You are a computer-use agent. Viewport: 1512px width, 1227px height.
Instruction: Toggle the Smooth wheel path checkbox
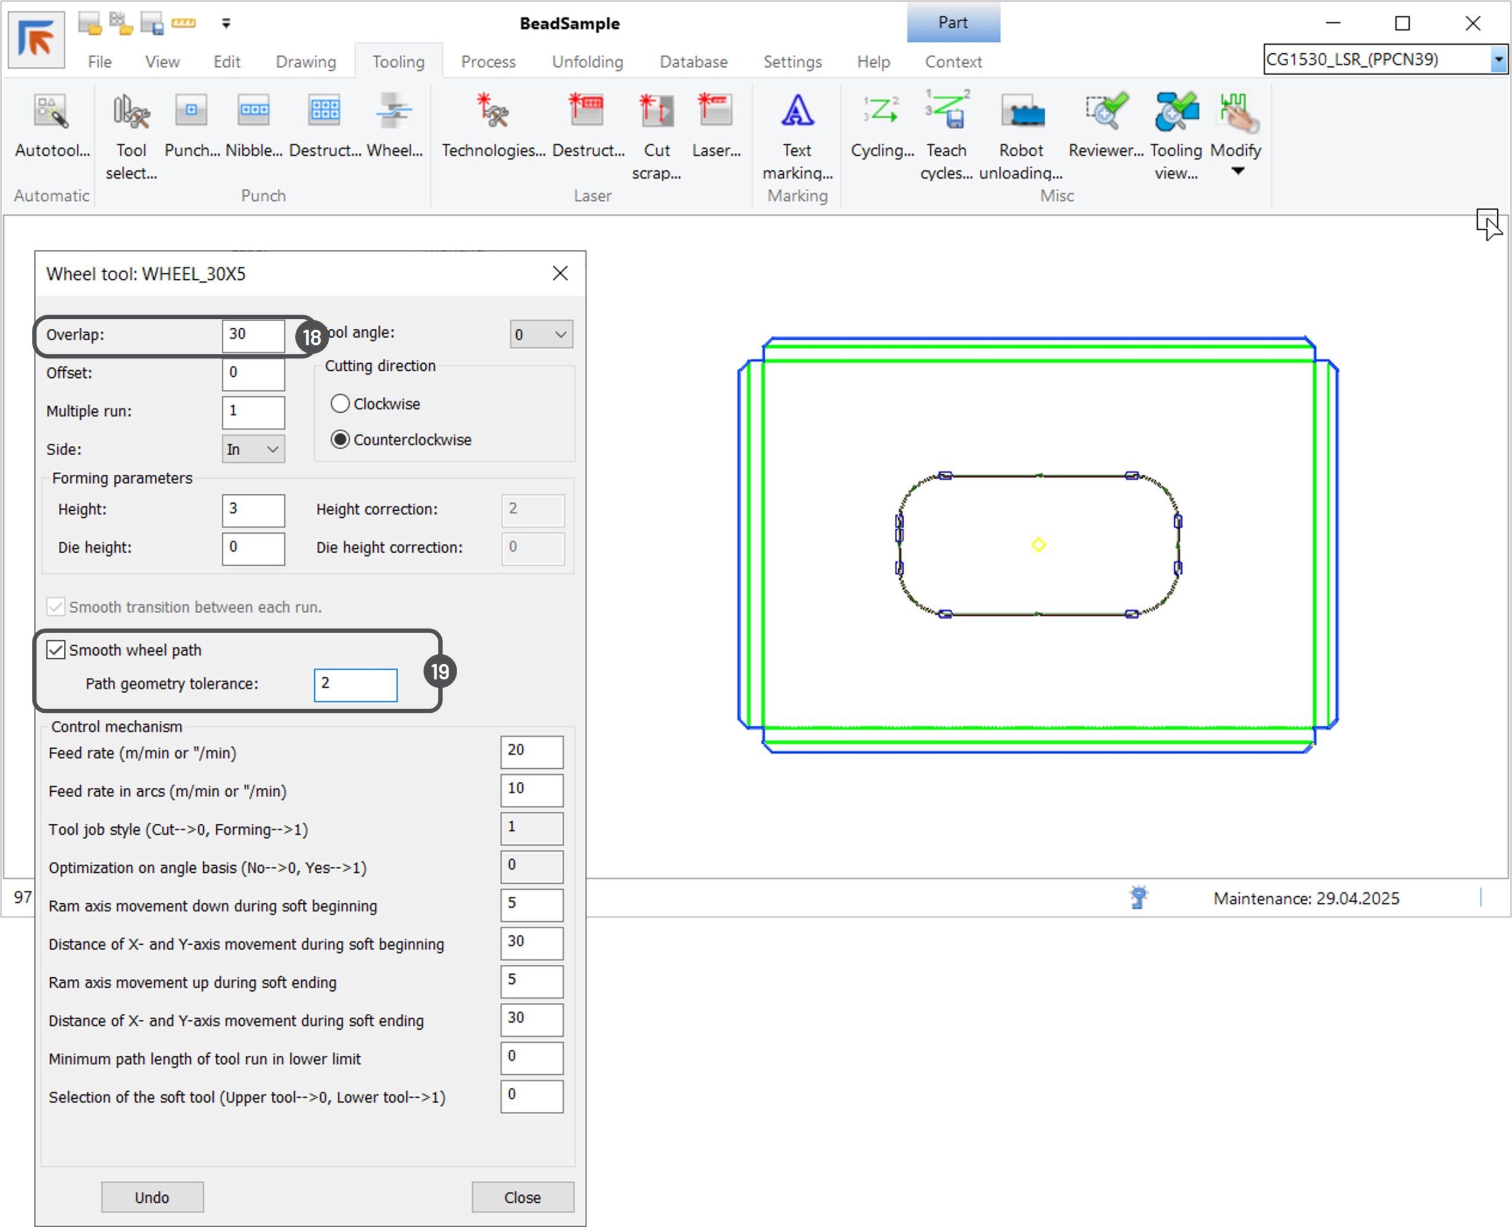point(56,650)
